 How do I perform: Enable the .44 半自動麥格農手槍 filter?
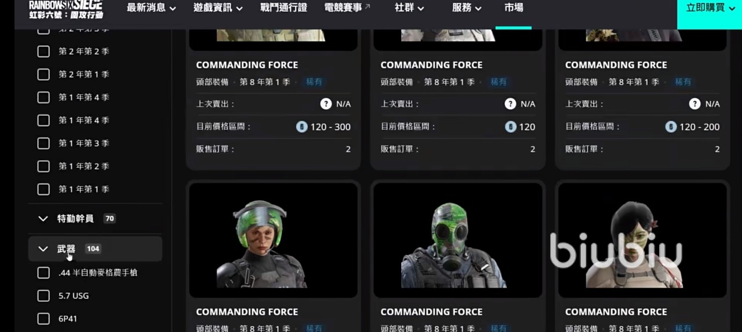click(x=43, y=272)
